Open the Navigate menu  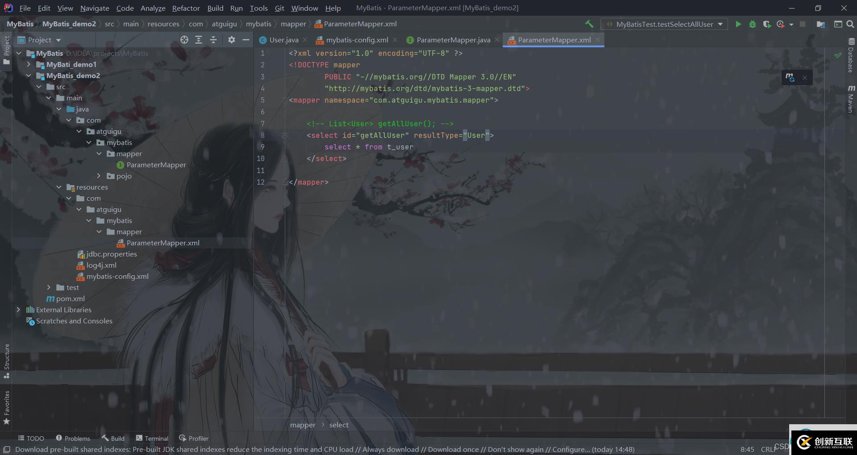[x=95, y=8]
